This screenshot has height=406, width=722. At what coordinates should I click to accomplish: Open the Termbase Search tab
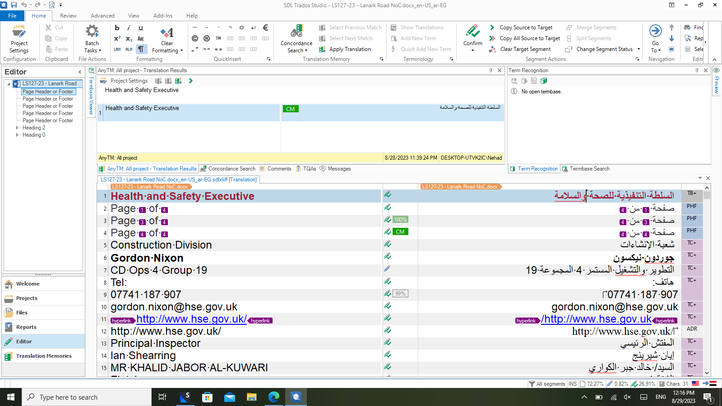586,169
